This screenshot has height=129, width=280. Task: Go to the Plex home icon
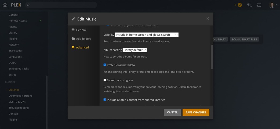pos(5,5)
